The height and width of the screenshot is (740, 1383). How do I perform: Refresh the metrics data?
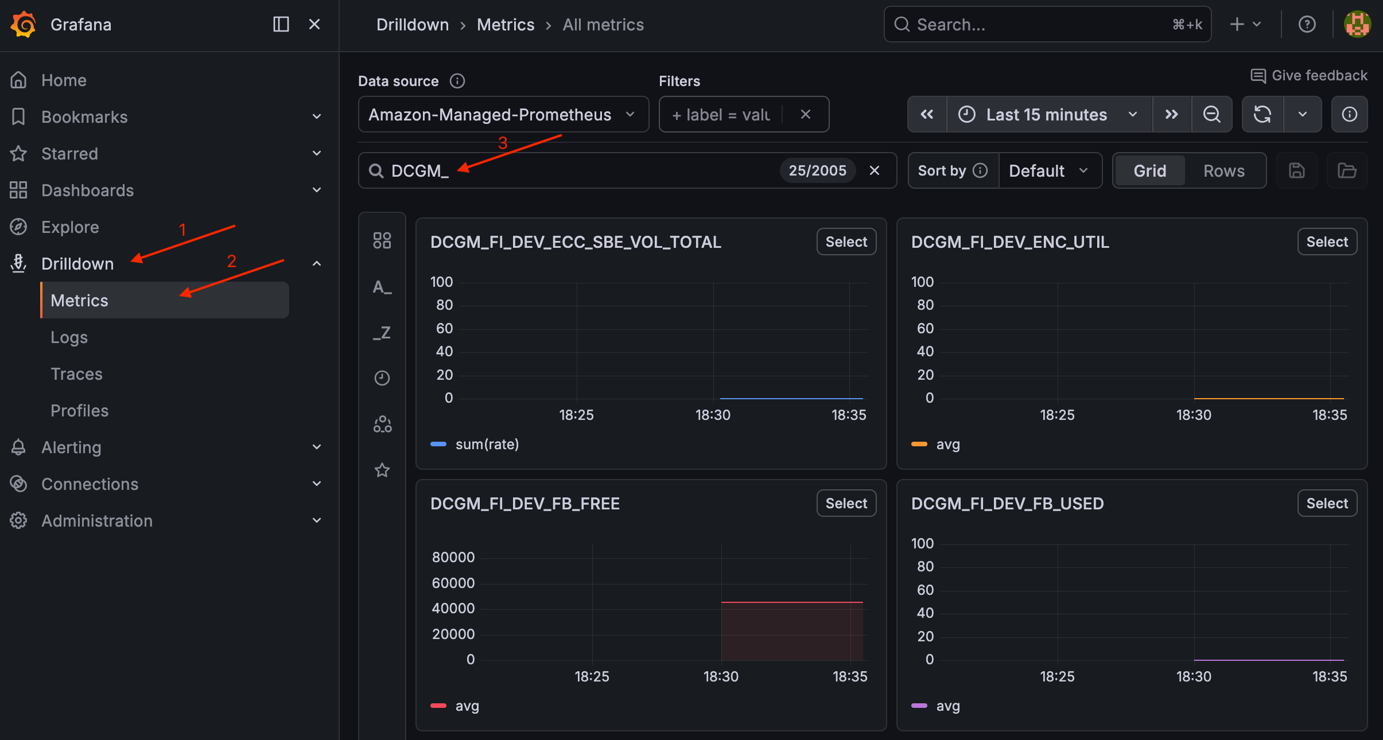point(1262,114)
